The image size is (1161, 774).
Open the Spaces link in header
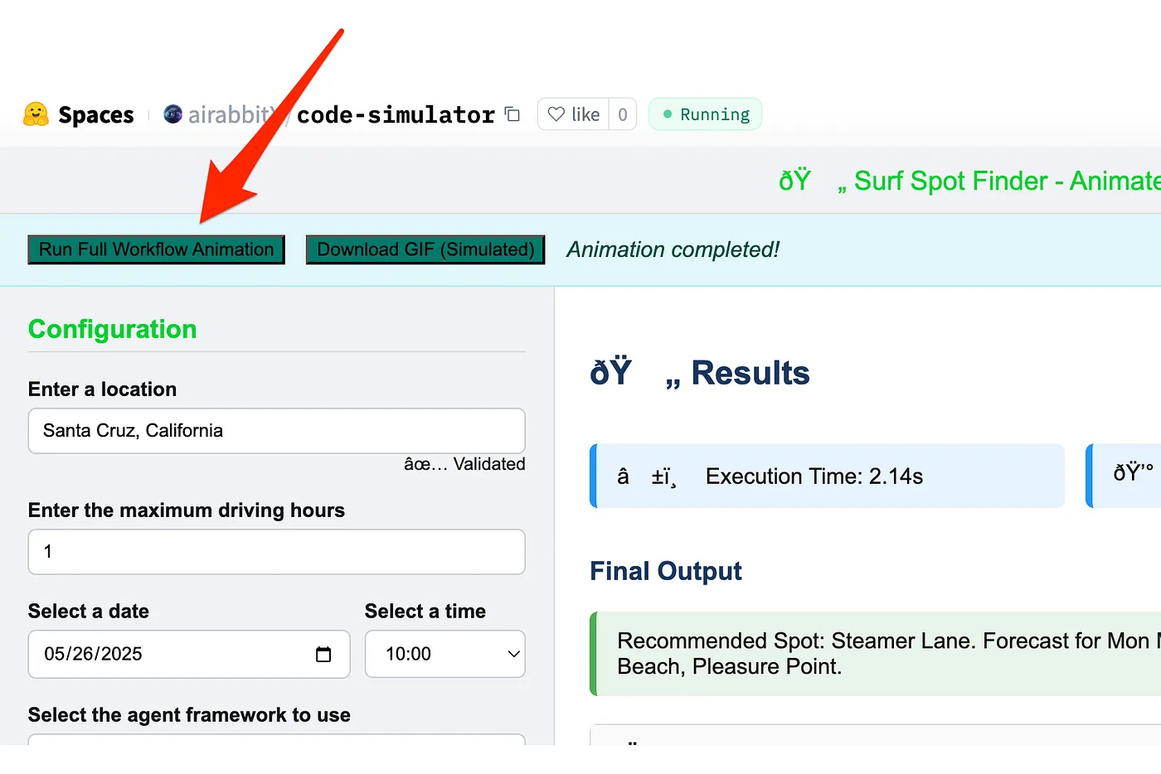point(95,114)
